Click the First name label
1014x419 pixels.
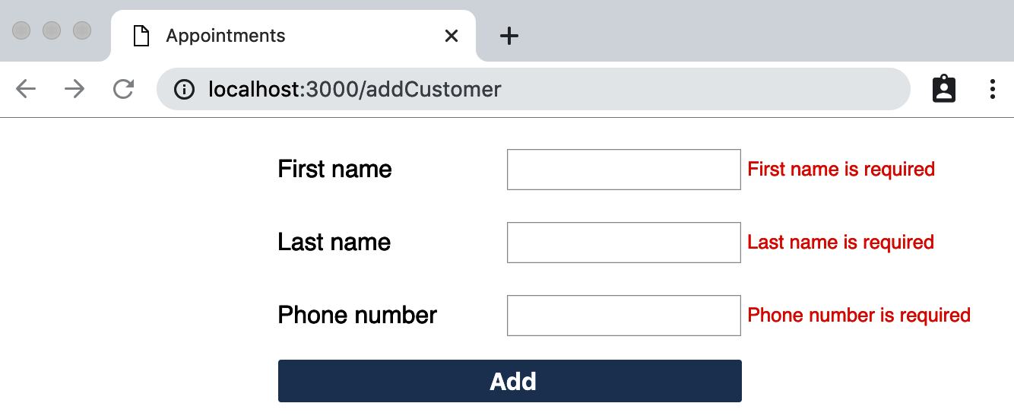coord(335,169)
